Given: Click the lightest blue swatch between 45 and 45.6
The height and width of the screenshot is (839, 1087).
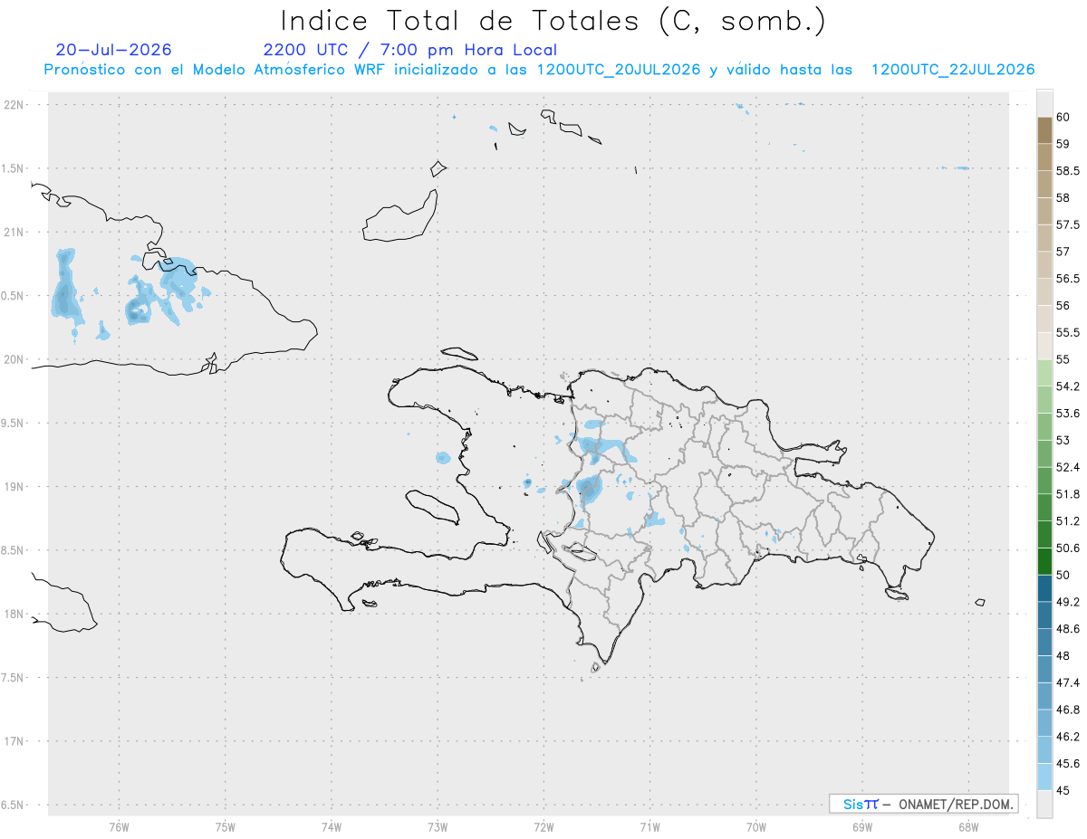Looking at the screenshot, I should click(x=1044, y=777).
